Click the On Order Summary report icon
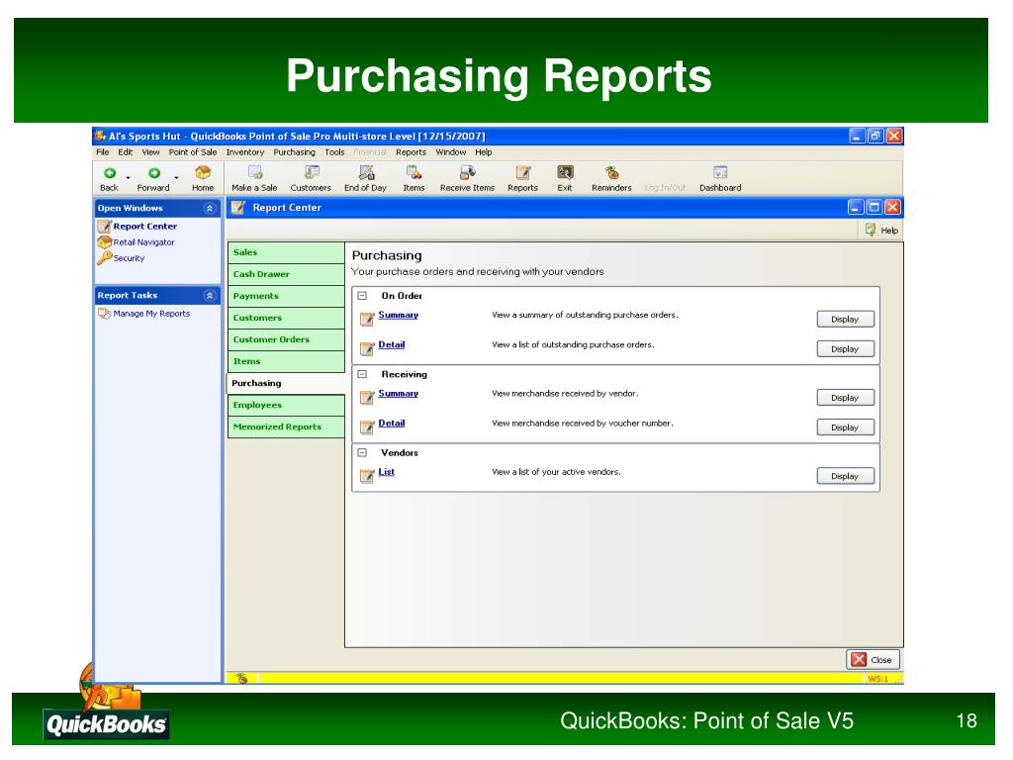 tap(367, 319)
